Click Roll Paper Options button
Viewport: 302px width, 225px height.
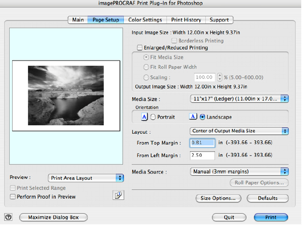point(259,183)
